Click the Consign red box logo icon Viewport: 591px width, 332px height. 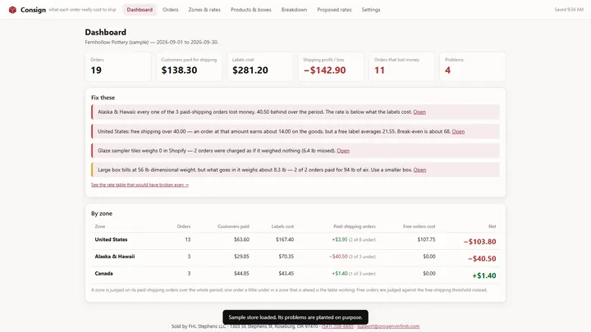click(x=12, y=10)
